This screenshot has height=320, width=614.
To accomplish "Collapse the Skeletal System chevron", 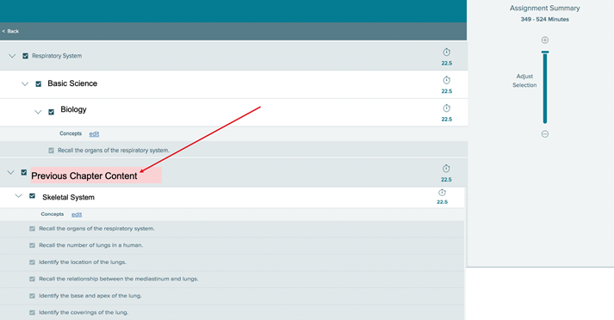I will [x=18, y=196].
